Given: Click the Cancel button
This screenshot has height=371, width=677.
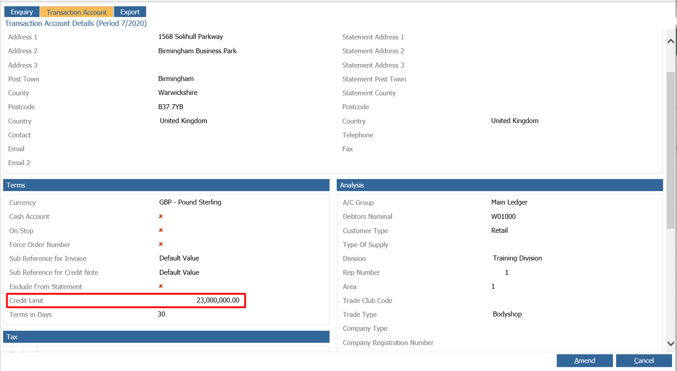Looking at the screenshot, I should pyautogui.click(x=643, y=361).
